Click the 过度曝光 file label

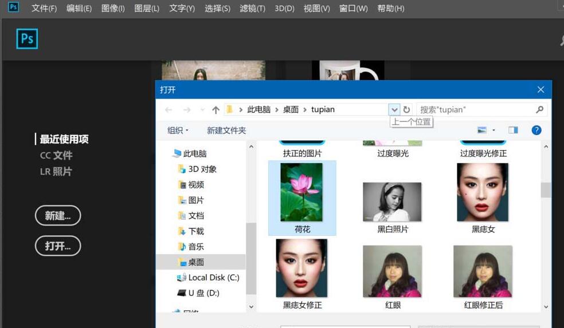pos(393,153)
